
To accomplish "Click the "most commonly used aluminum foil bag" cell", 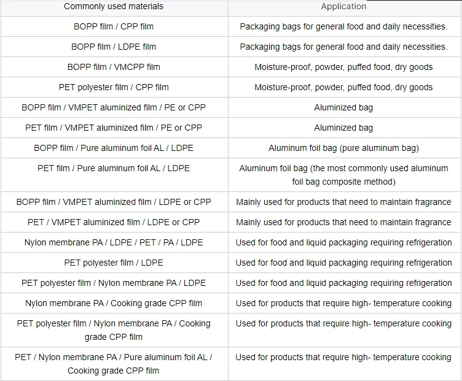I will pos(343,175).
